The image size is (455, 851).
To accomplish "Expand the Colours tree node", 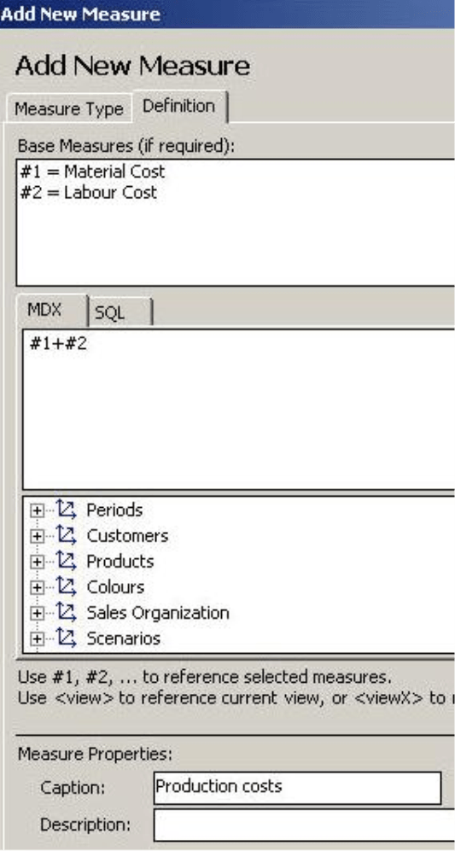I will [x=37, y=587].
